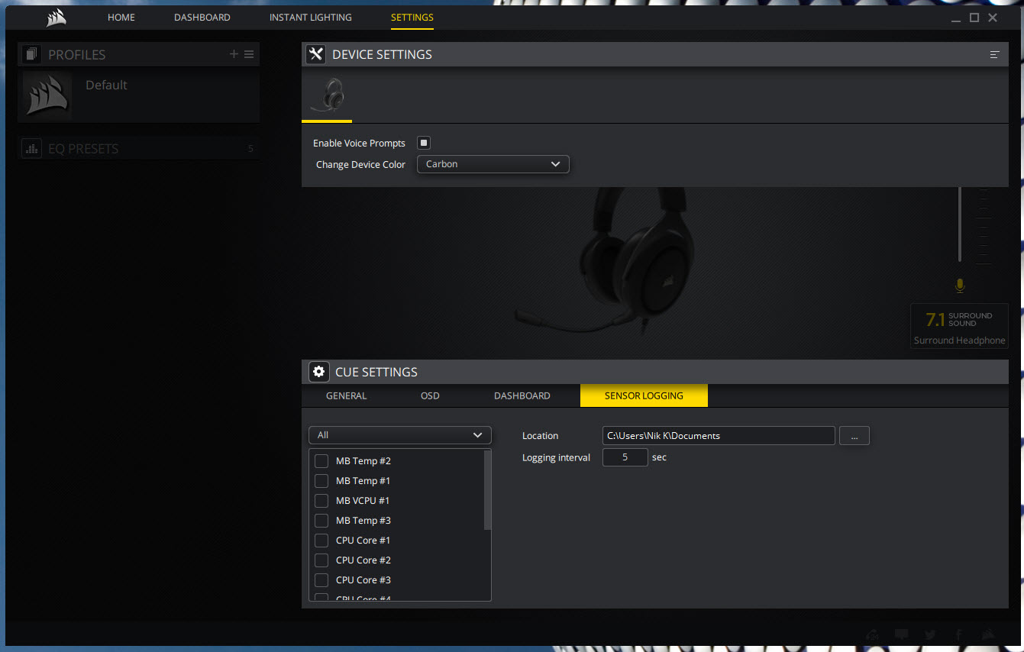The width and height of the screenshot is (1024, 652).
Task: Tick the CPU Core #2 checkbox
Action: point(321,560)
